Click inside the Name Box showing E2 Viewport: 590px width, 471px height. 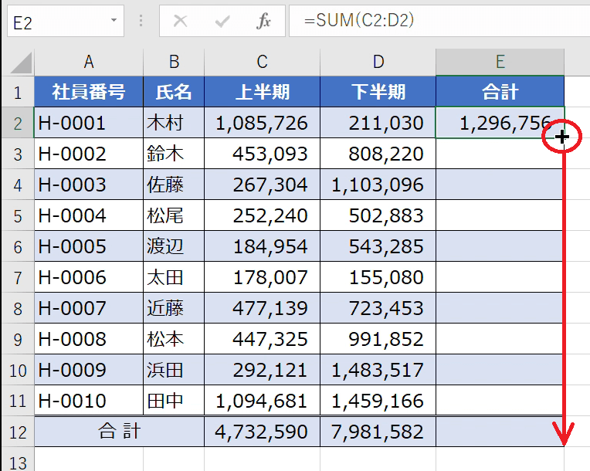click(x=54, y=22)
